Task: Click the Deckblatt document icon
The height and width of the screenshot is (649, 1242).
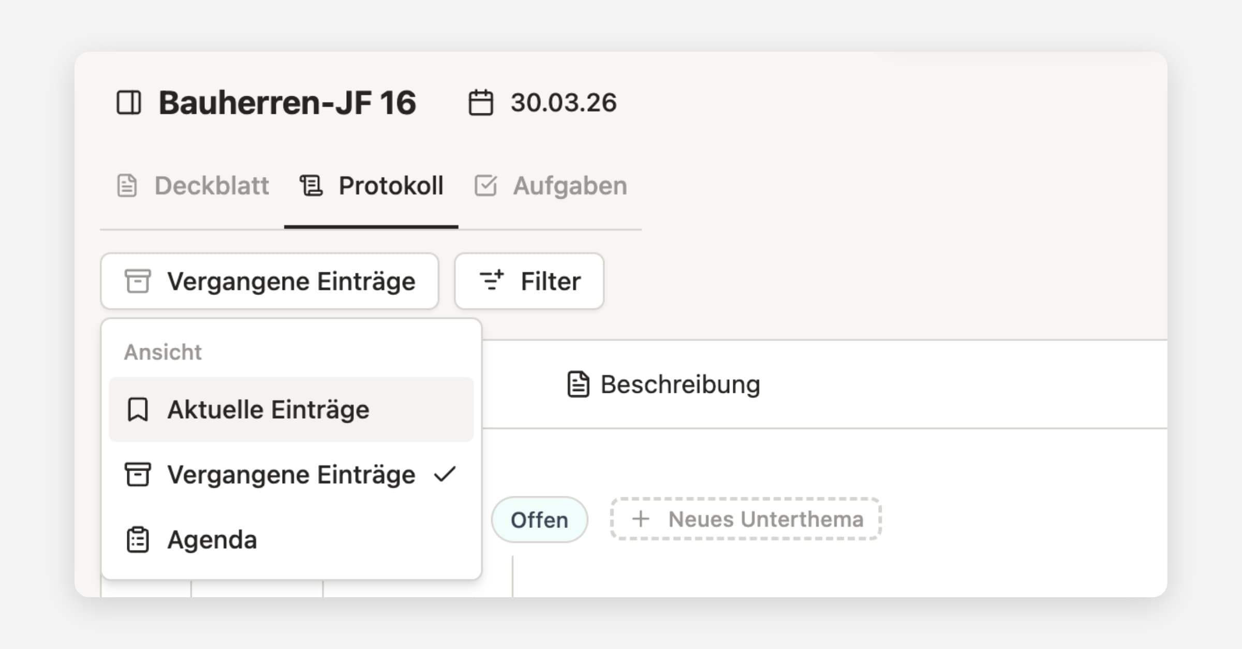Action: tap(127, 186)
